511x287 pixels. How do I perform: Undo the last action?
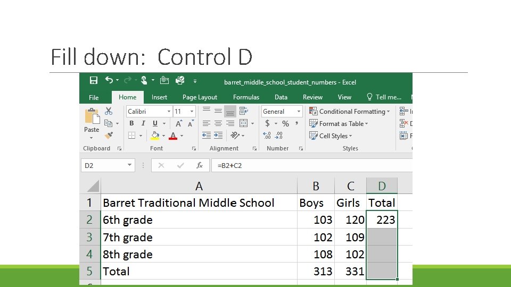coord(109,80)
